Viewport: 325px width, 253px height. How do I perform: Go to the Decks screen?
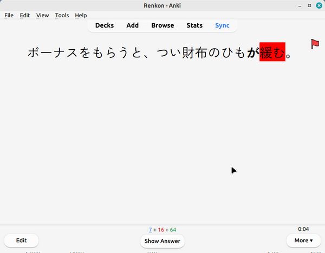(x=105, y=25)
